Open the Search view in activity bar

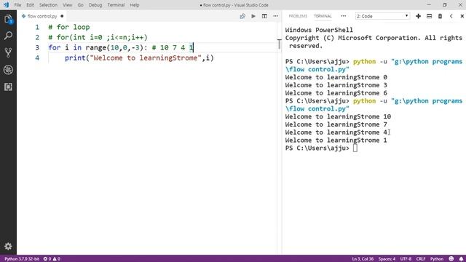tap(8, 36)
